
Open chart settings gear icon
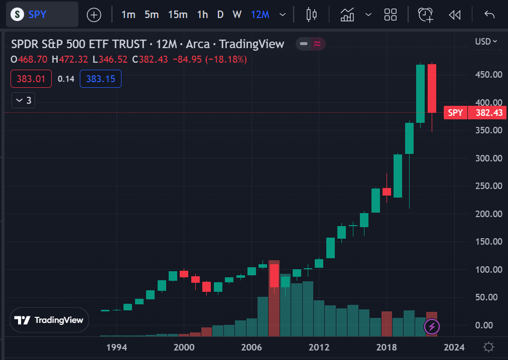[x=488, y=347]
